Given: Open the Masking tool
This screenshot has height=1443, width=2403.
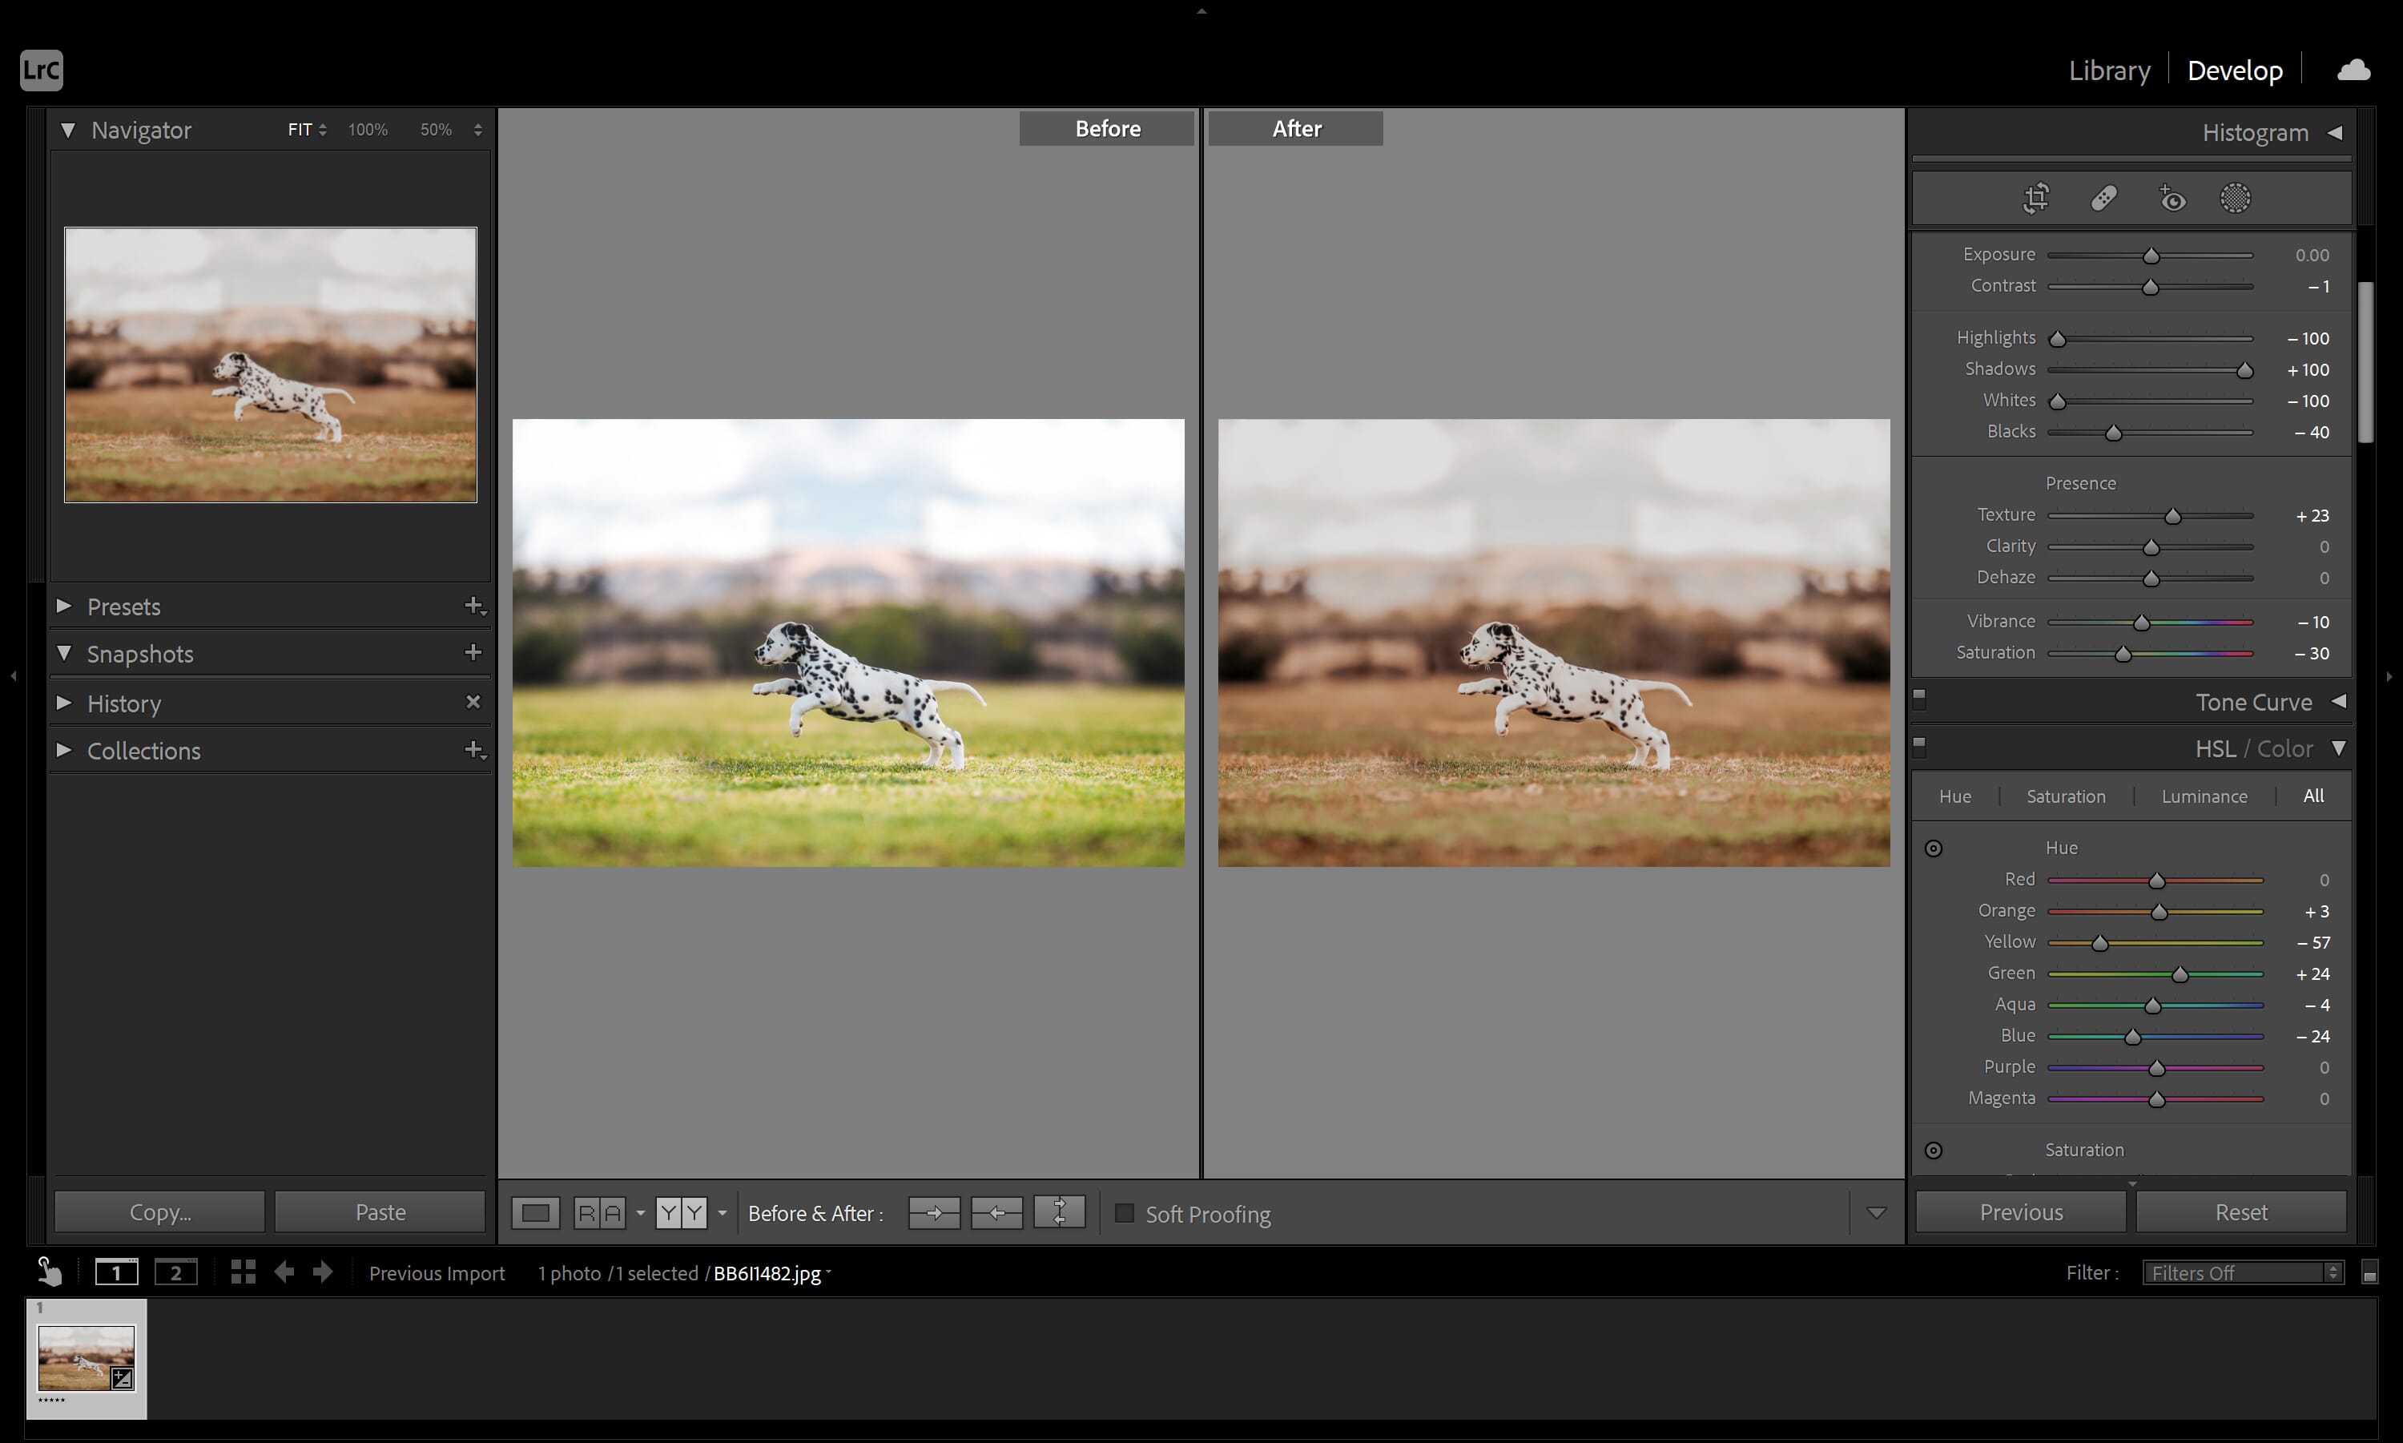Looking at the screenshot, I should (2235, 199).
